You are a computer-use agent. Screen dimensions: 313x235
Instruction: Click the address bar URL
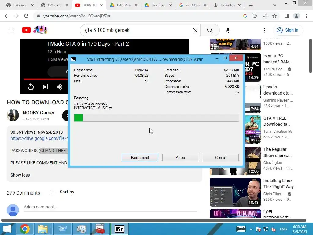tap(77, 16)
